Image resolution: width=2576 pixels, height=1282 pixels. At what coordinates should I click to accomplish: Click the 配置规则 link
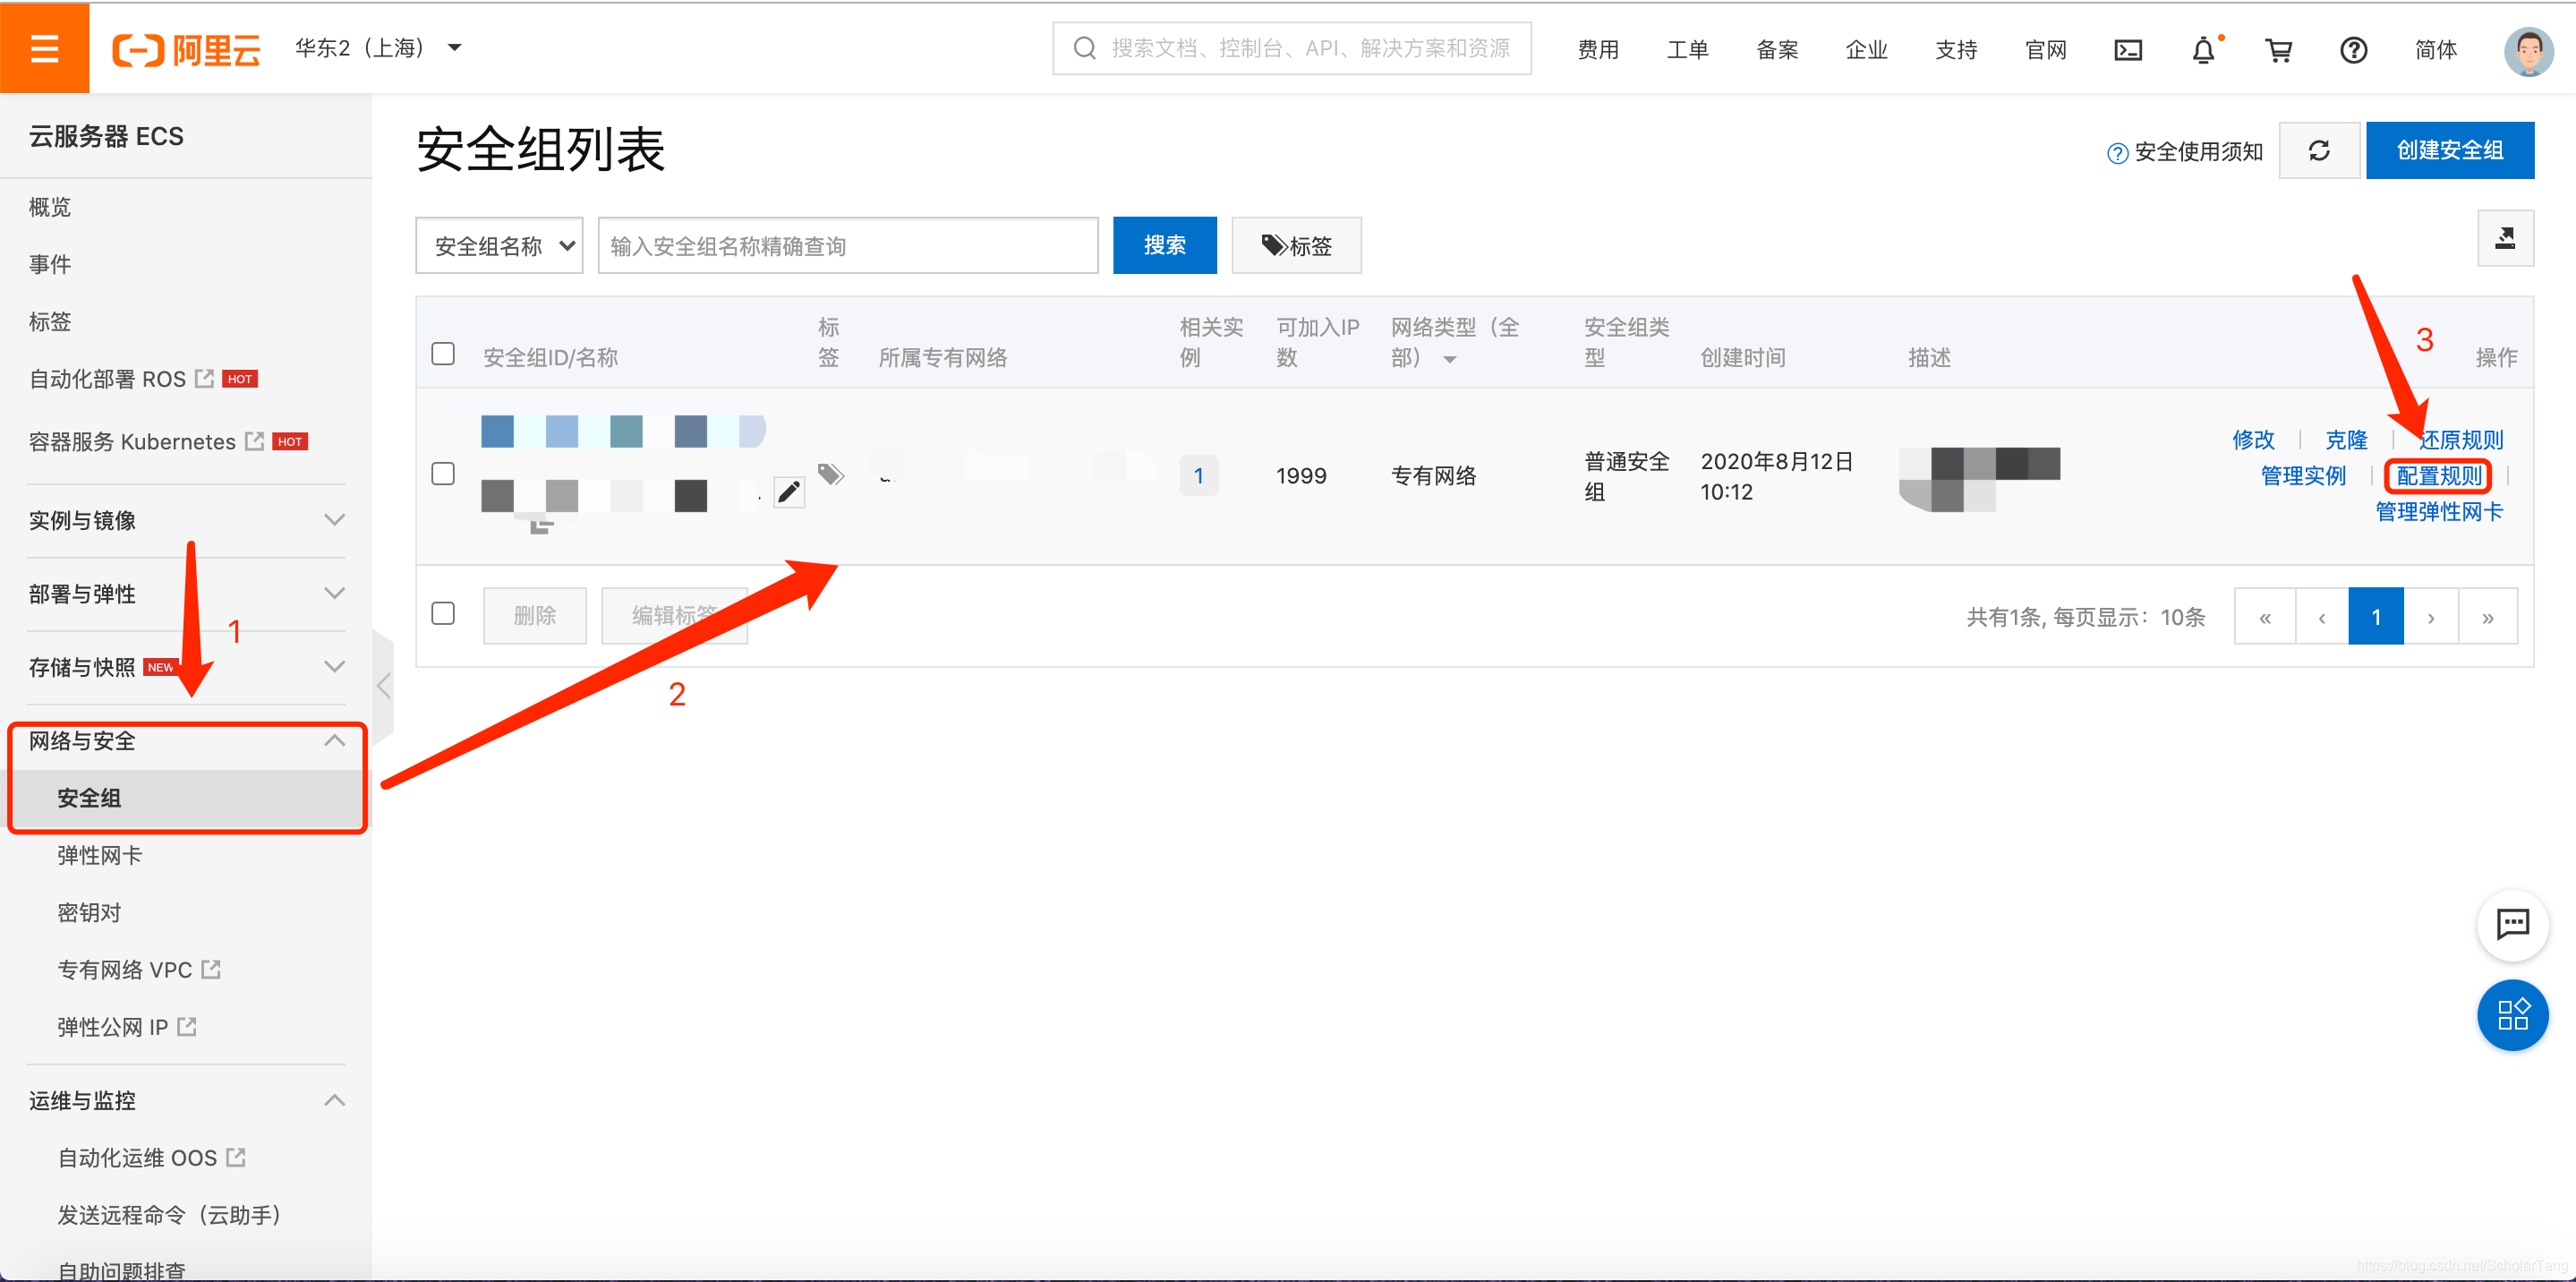[2438, 476]
